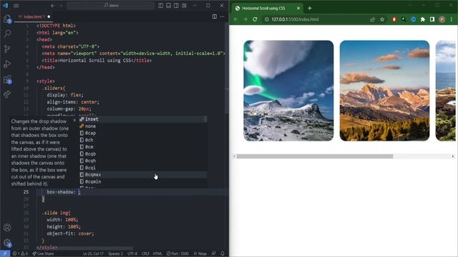Screen dimensions: 458x257
Task: Click the VS Code command search box
Action: tap(111, 6)
